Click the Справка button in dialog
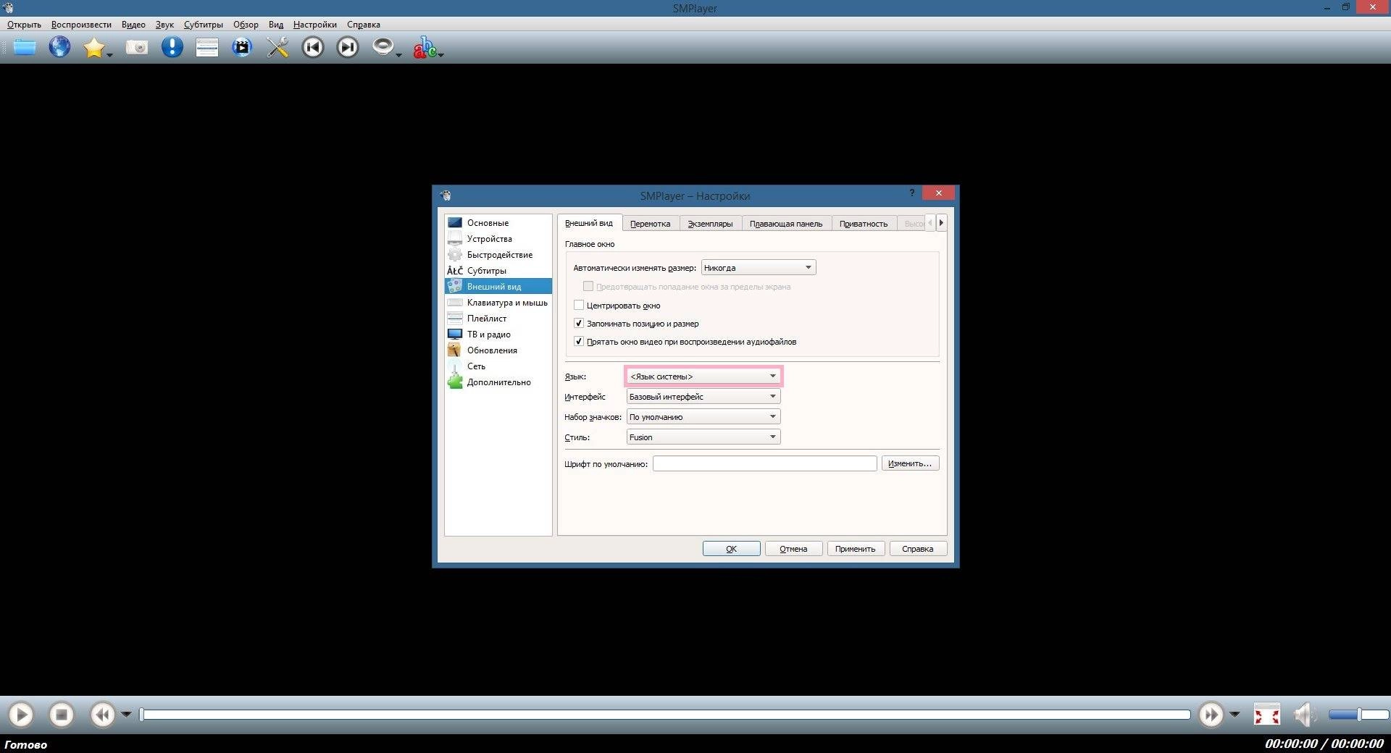 pos(918,549)
